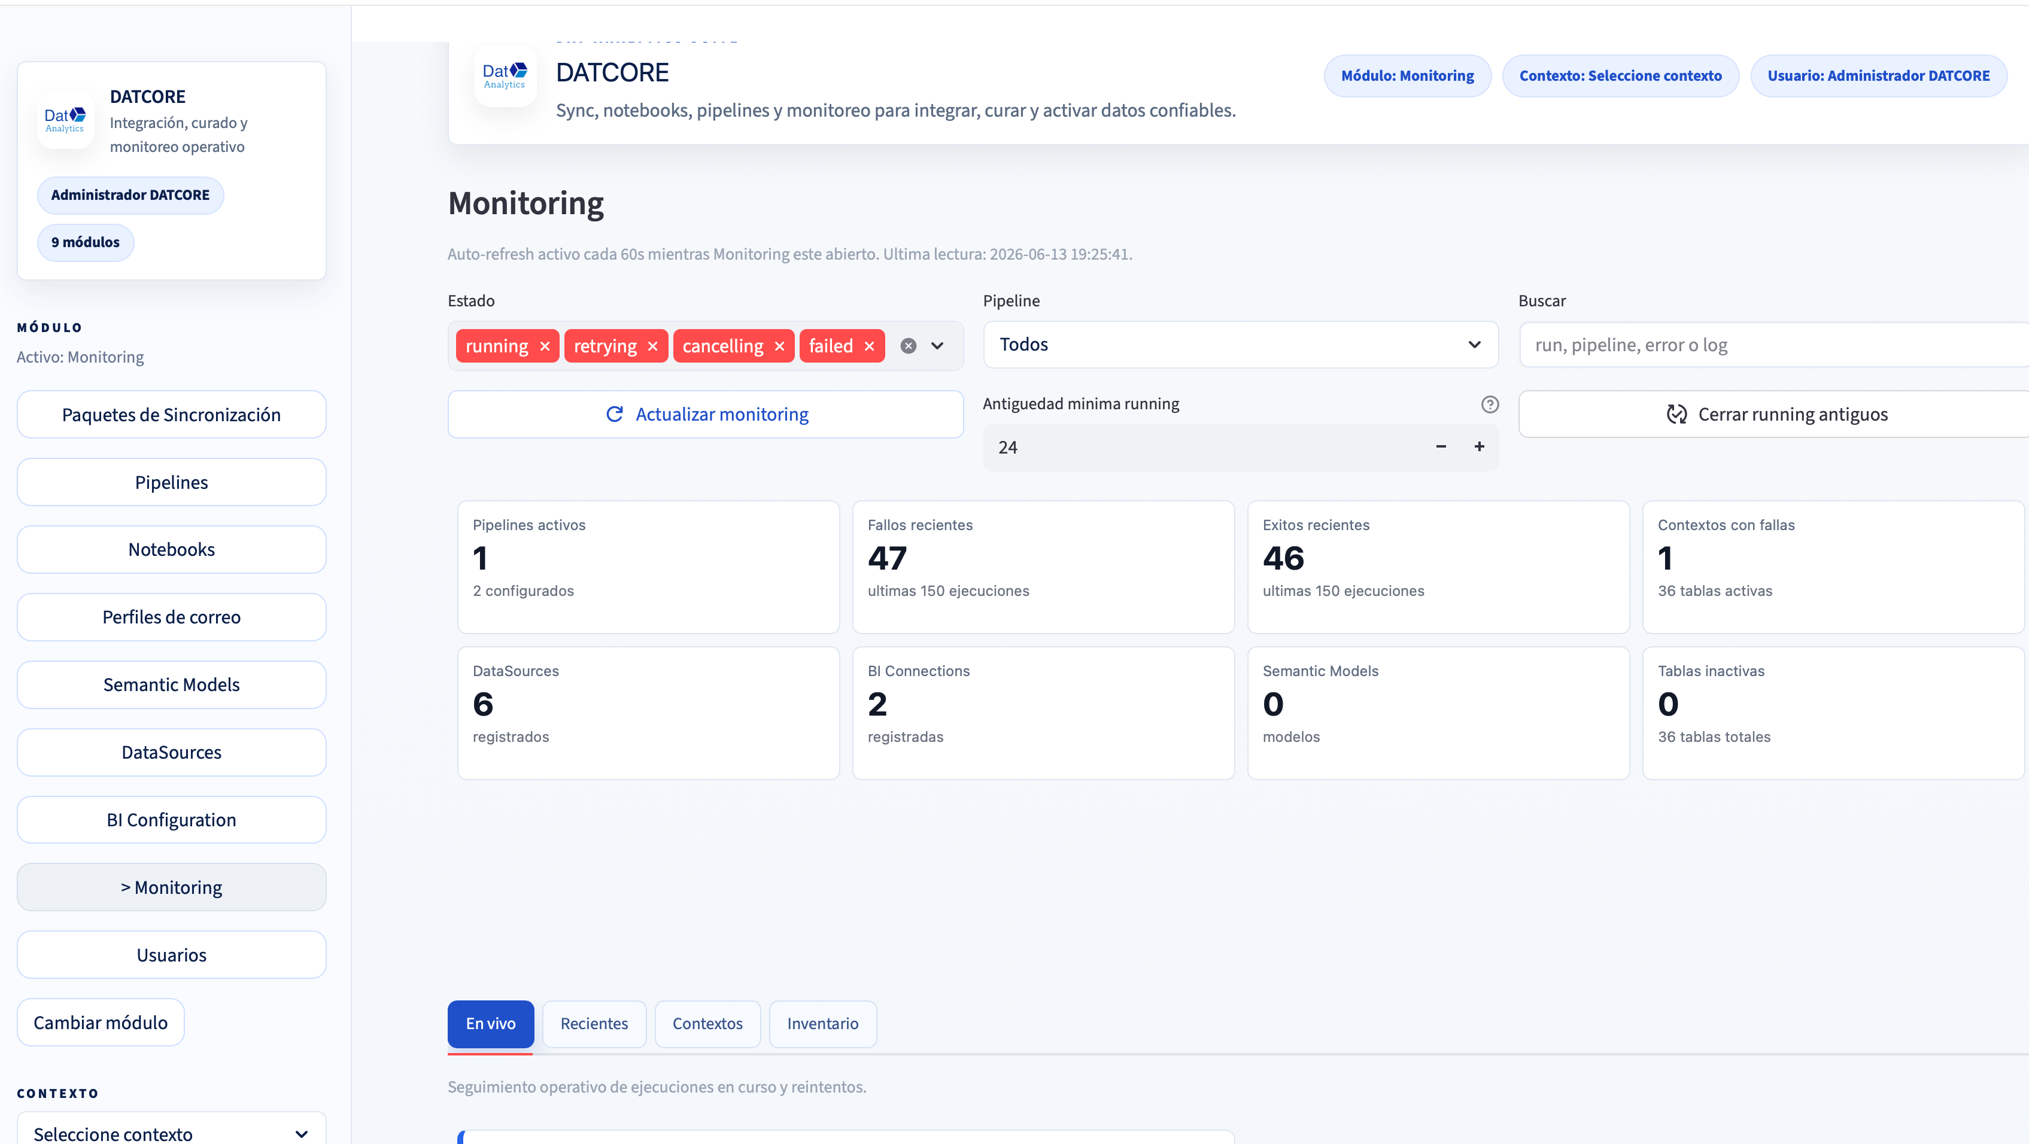Click Cerrar running antiguos button
2029x1144 pixels.
coord(1774,414)
